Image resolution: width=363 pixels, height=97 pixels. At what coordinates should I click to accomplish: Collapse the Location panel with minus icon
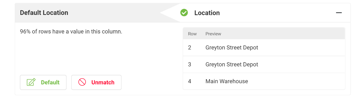339,13
